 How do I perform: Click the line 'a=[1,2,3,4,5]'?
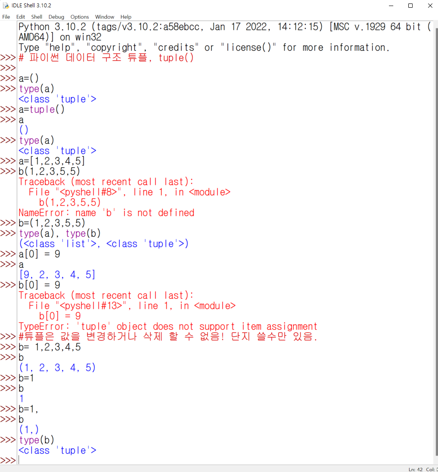pos(52,161)
